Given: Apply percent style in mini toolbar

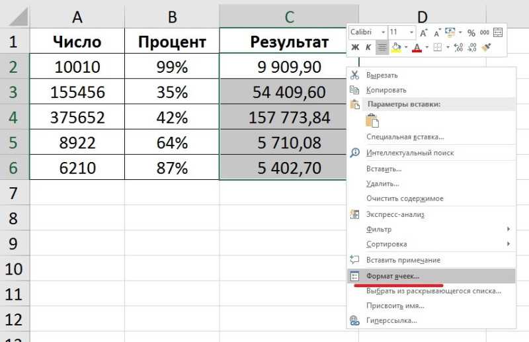Looking at the screenshot, I should (x=471, y=33).
